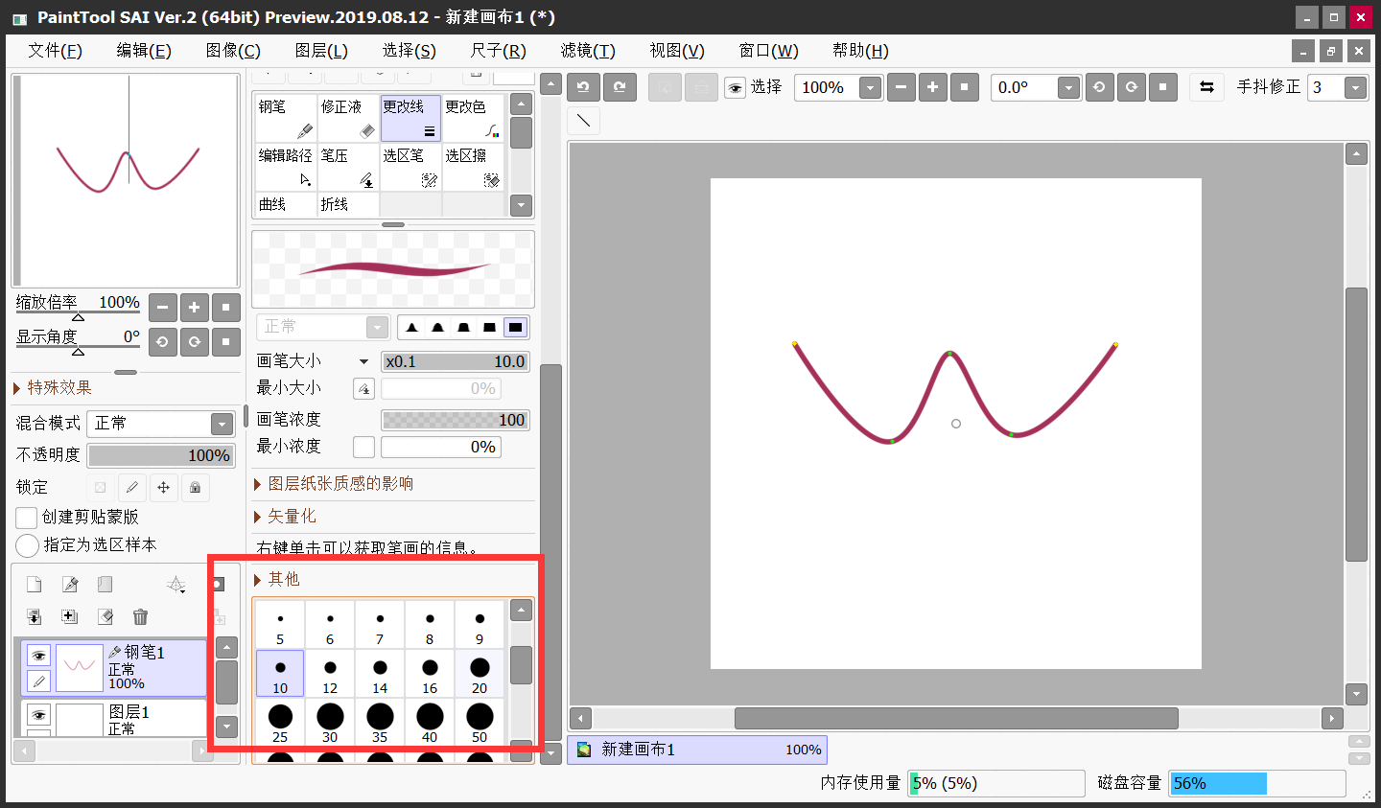Hide the 图层1 layer eye
Image resolution: width=1381 pixels, height=808 pixels.
pos(38,715)
